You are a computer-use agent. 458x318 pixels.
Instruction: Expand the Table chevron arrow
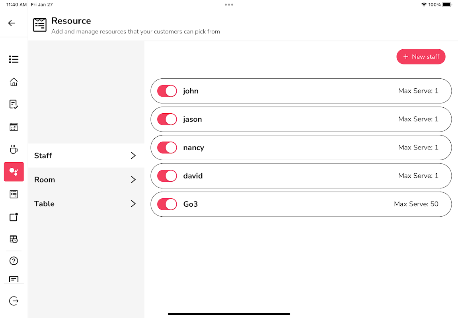click(x=133, y=204)
